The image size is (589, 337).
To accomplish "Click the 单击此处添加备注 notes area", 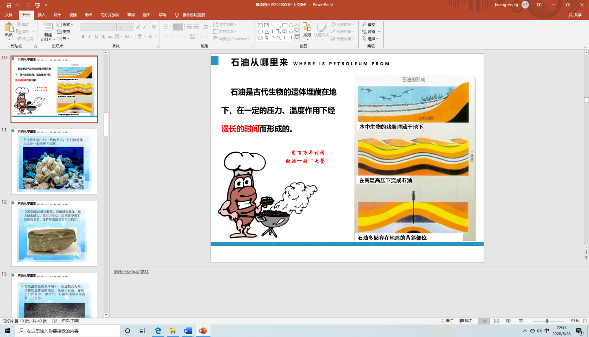I will pos(131,272).
